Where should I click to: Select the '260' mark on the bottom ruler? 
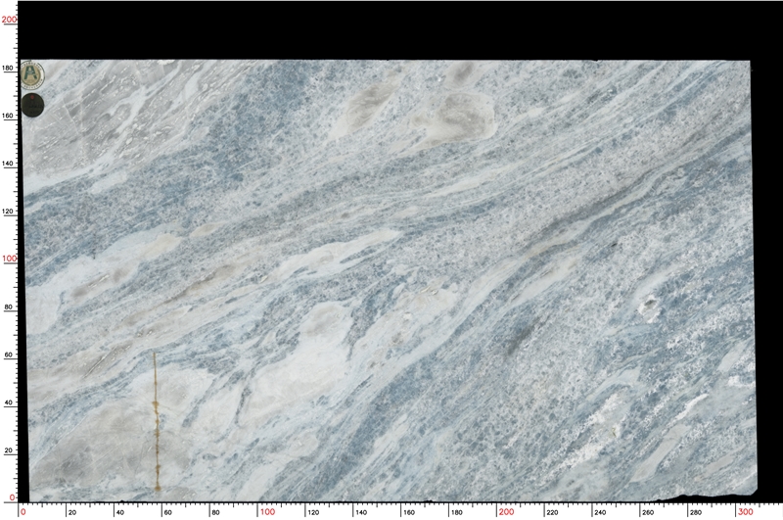pyautogui.click(x=648, y=512)
